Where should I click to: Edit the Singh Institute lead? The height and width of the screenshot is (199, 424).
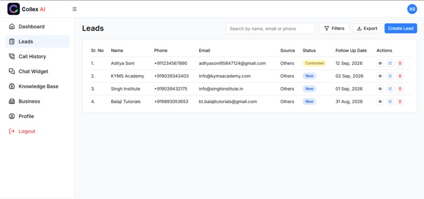point(390,89)
